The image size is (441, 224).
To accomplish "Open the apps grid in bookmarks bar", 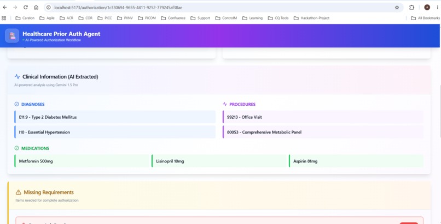I will coord(4,18).
